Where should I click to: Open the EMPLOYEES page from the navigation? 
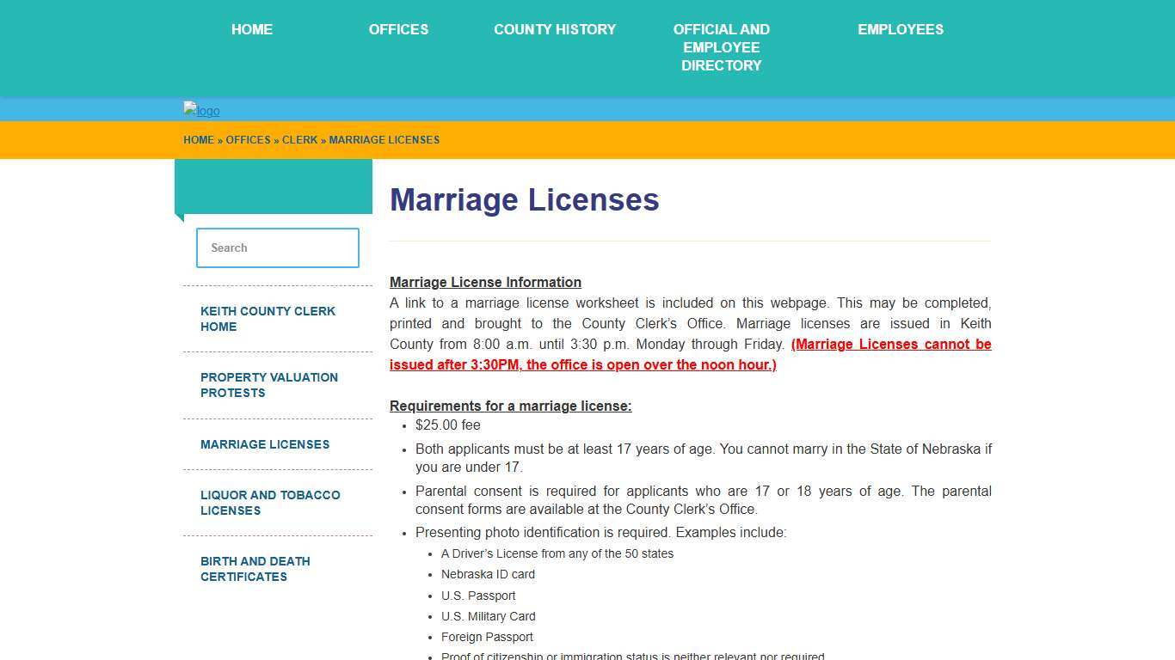901,29
